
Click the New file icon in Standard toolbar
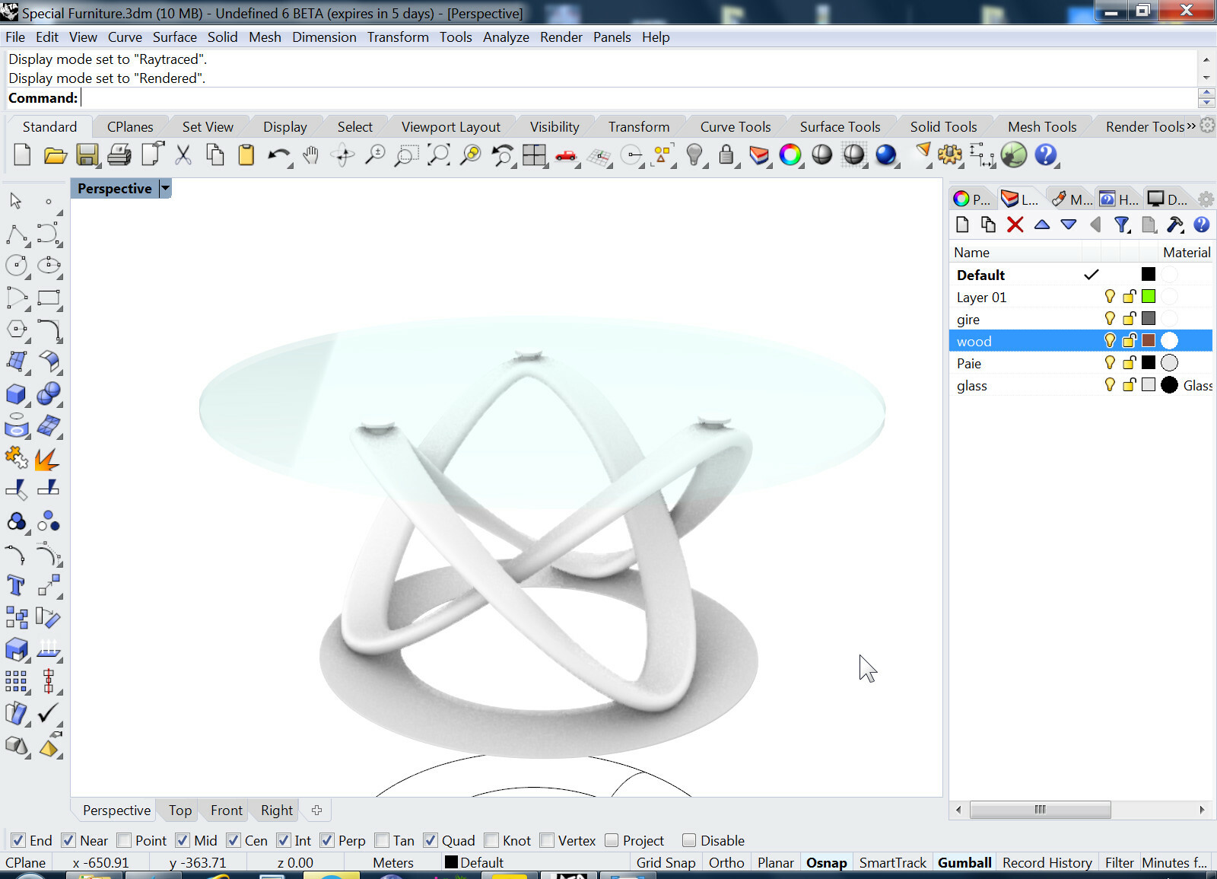[22, 155]
